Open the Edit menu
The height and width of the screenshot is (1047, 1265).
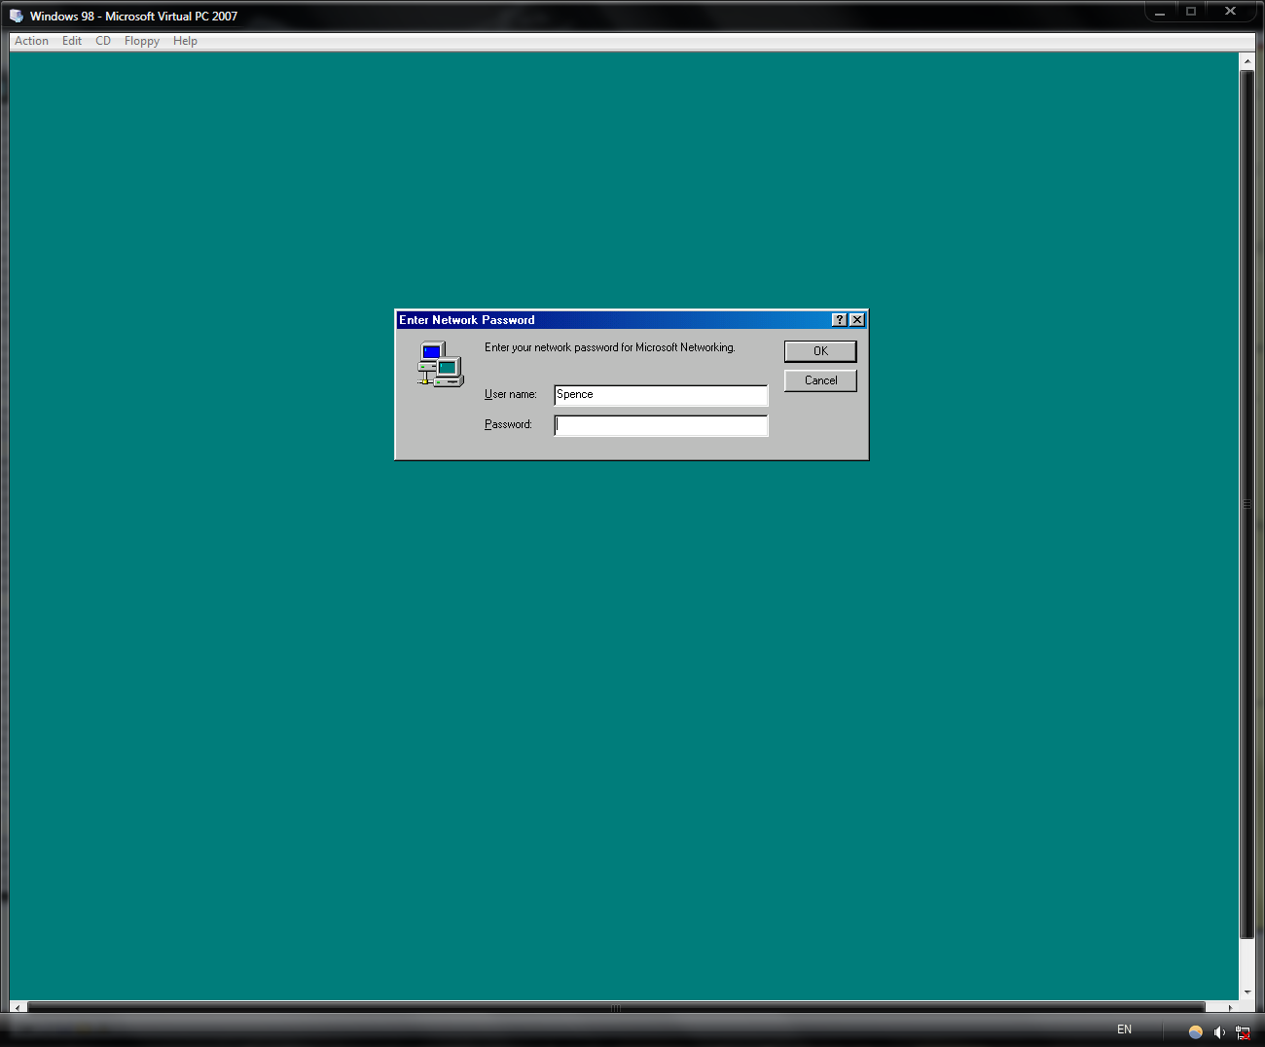[72, 41]
